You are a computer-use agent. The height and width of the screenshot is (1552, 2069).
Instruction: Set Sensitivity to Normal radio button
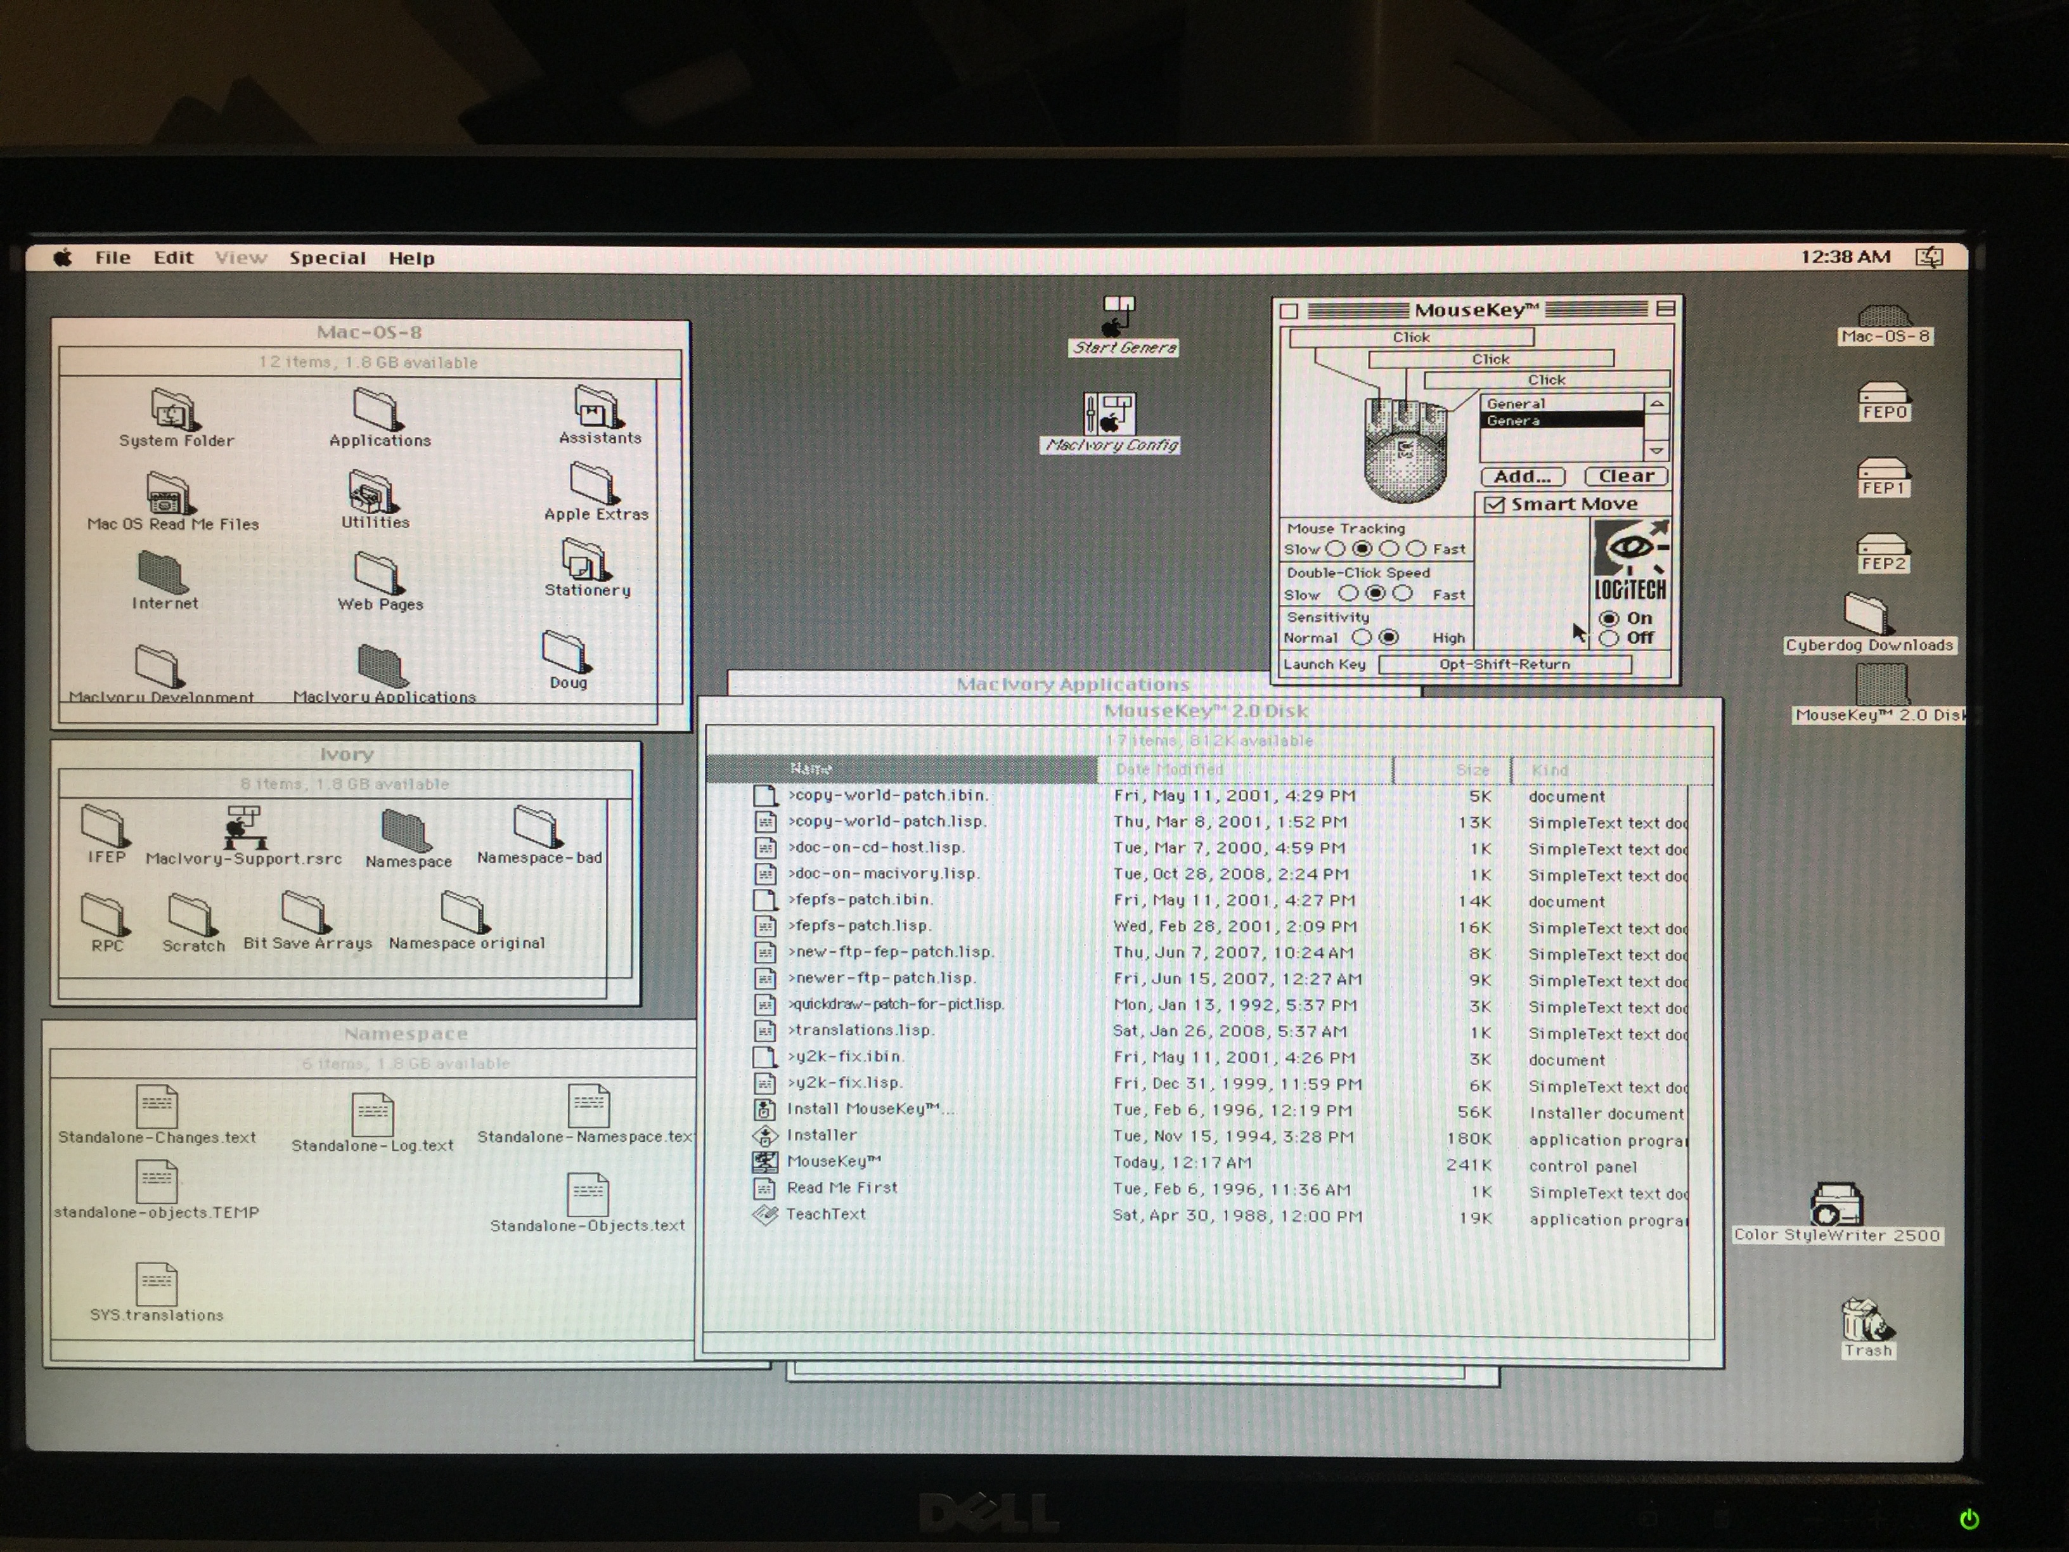[x=1362, y=638]
